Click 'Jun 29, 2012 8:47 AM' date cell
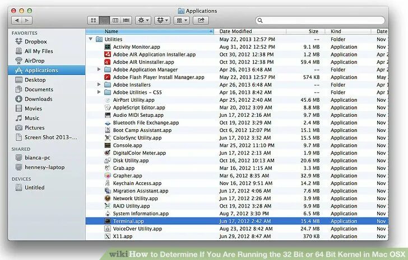Image resolution: width=408 pixels, height=260 pixels. [x=245, y=237]
